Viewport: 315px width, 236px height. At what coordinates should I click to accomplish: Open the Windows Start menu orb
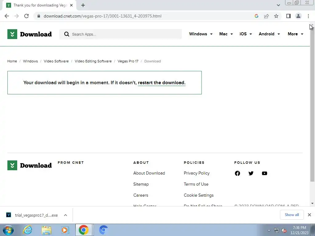8,230
